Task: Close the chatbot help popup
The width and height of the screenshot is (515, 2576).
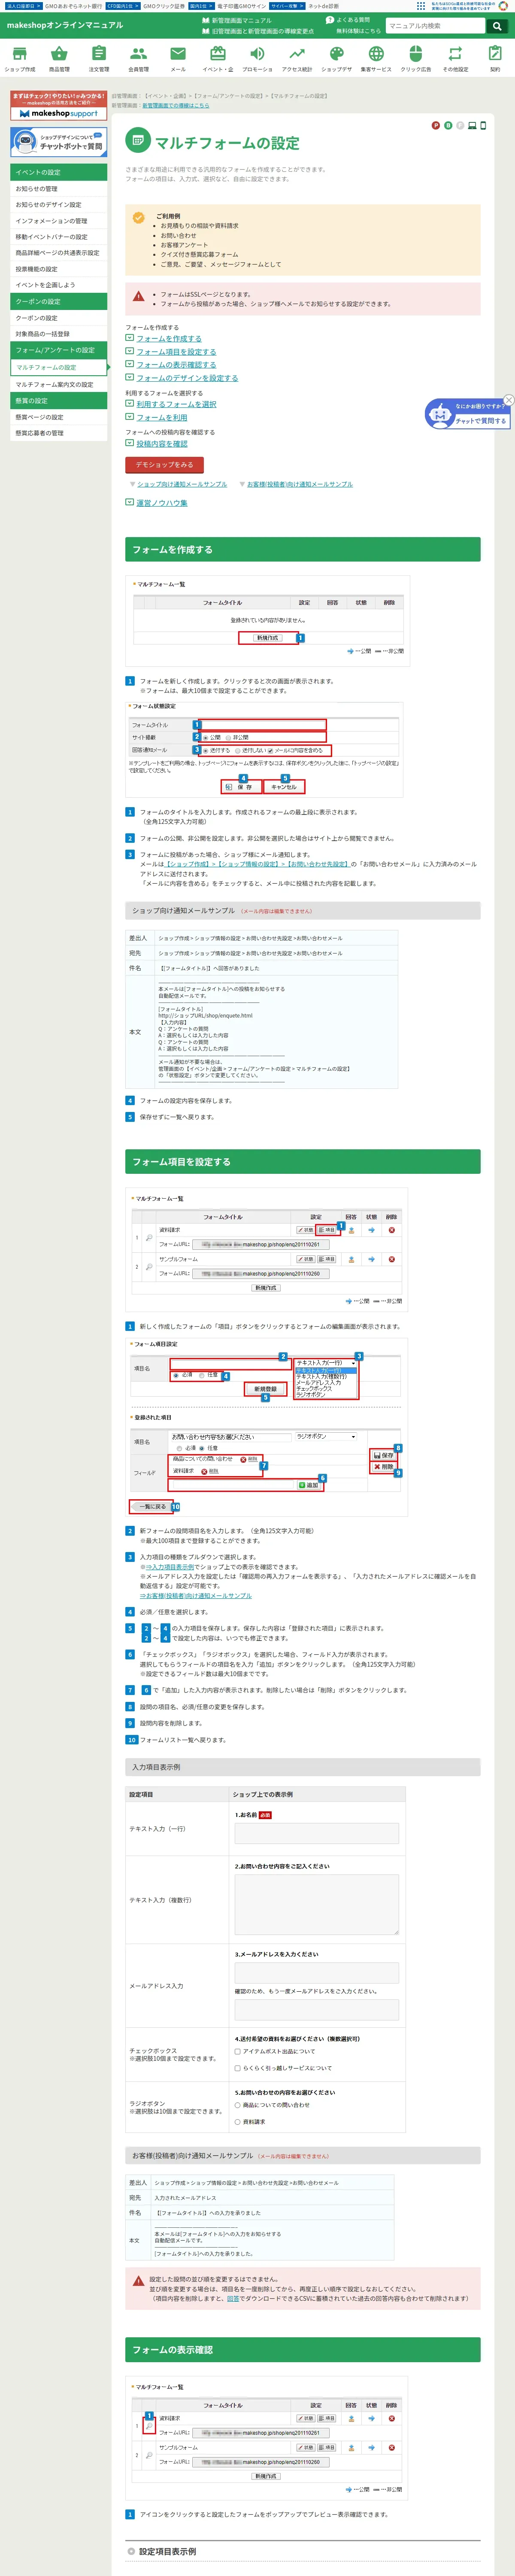Action: tap(508, 400)
